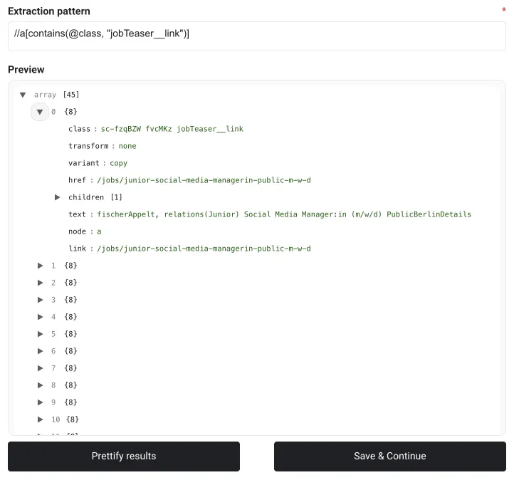Image resolution: width=514 pixels, height=480 pixels.
Task: Expand array item 4
Action: (x=41, y=317)
